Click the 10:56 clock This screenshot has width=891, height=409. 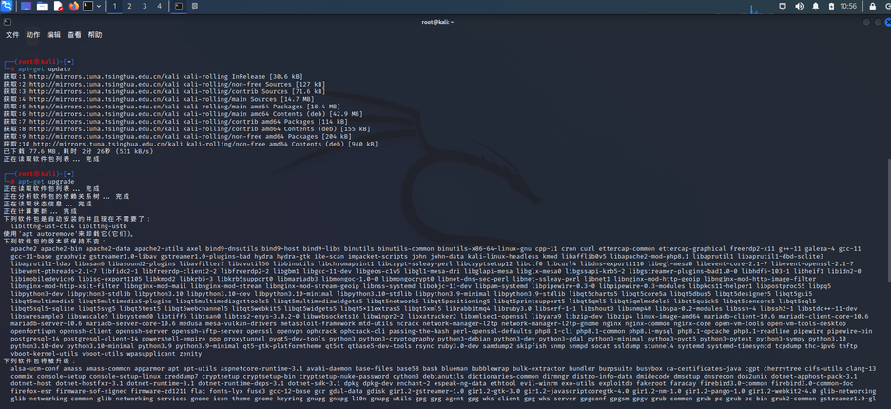pyautogui.click(x=848, y=7)
